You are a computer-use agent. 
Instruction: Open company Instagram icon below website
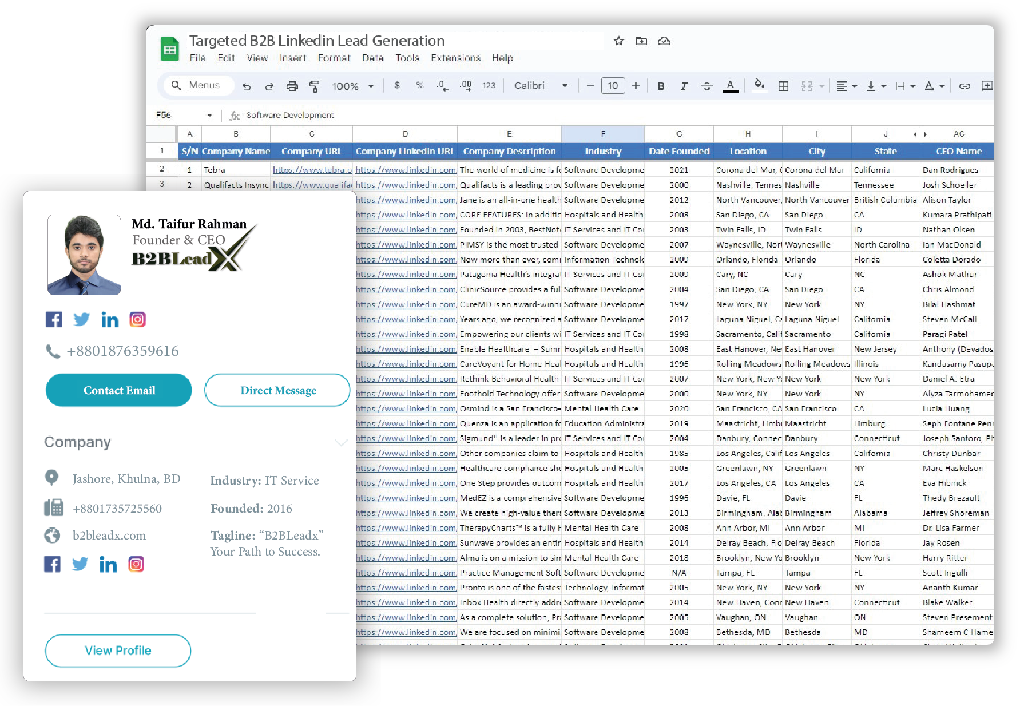pos(136,564)
